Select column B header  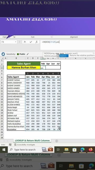coord(16,58)
